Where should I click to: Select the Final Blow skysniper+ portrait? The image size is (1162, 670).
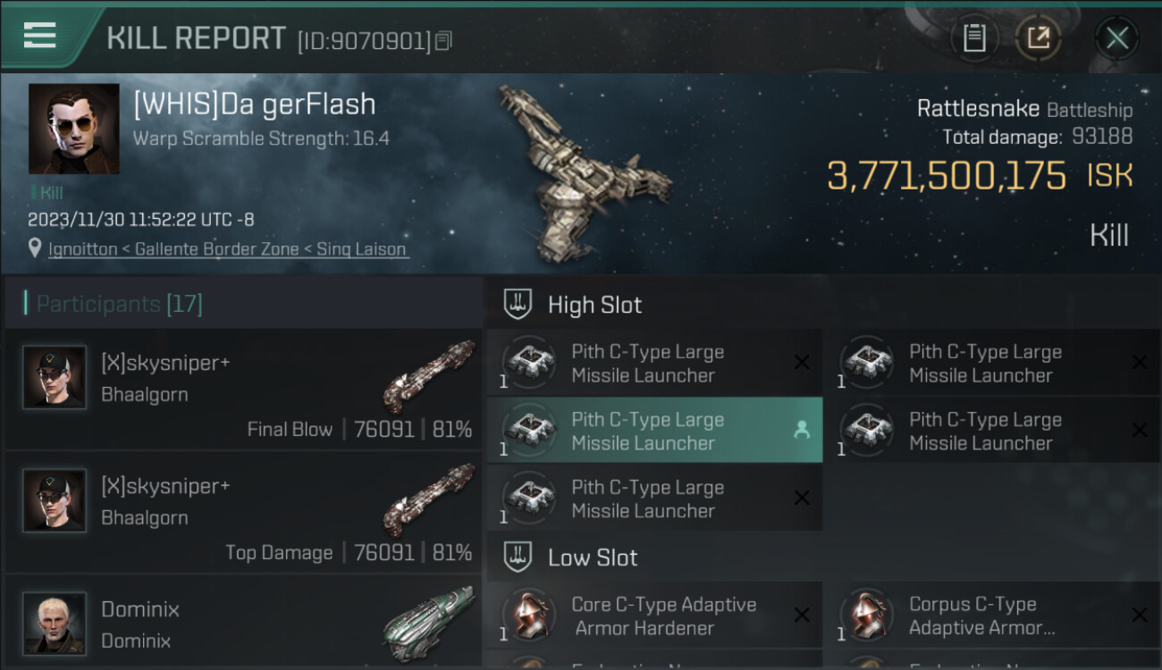coord(55,377)
